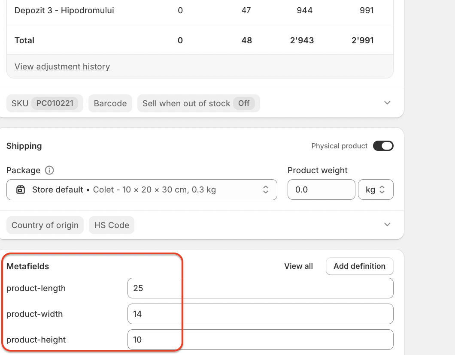This screenshot has height=355, width=455.
Task: Click the product-length metafield input
Action: click(260, 288)
